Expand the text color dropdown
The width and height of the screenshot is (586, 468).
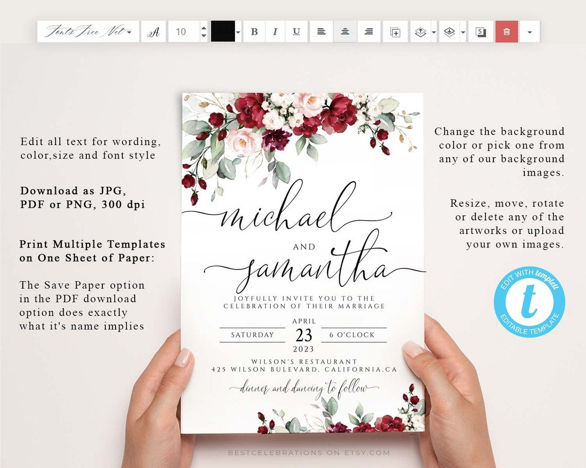237,31
